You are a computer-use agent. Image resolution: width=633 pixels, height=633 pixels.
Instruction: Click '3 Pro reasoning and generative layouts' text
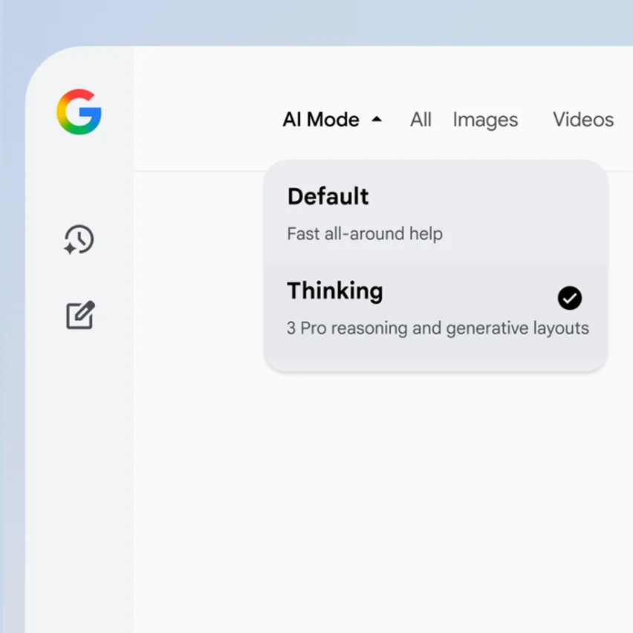tap(438, 328)
